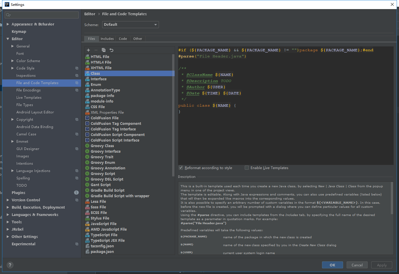Enable Live Templates checkbox
The image size is (399, 274).
(247, 168)
